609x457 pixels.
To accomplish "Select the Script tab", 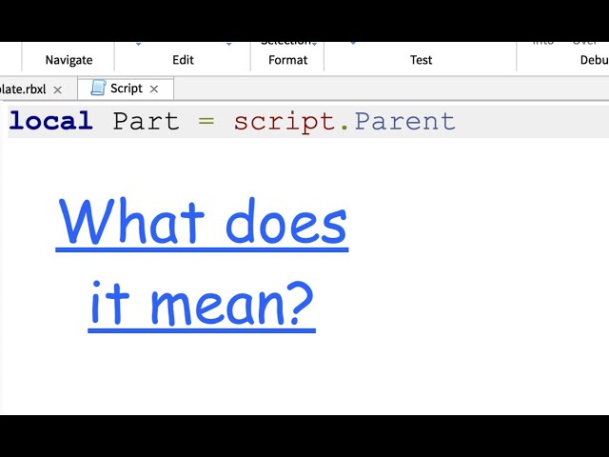I will (x=126, y=89).
